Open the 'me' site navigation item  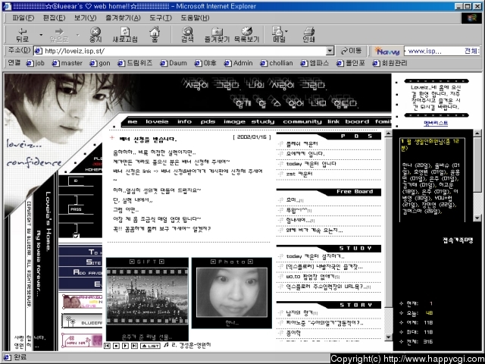tap(133, 121)
